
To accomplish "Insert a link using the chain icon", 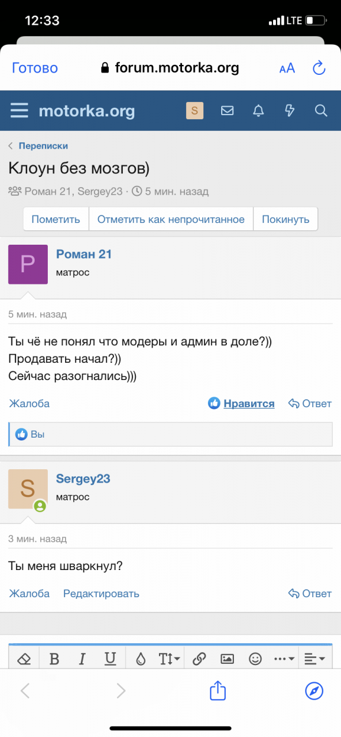I will point(199,659).
